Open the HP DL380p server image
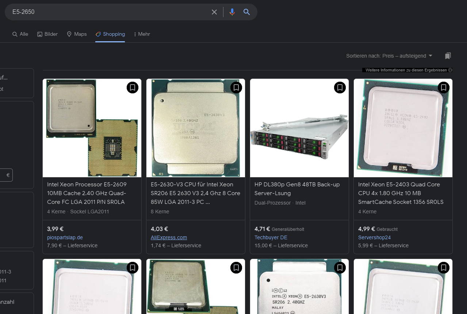This screenshot has height=314, width=467. (299, 128)
